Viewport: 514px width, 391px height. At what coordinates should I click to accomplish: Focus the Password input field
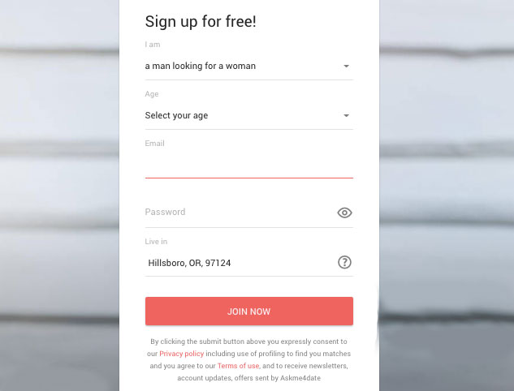tap(240, 213)
